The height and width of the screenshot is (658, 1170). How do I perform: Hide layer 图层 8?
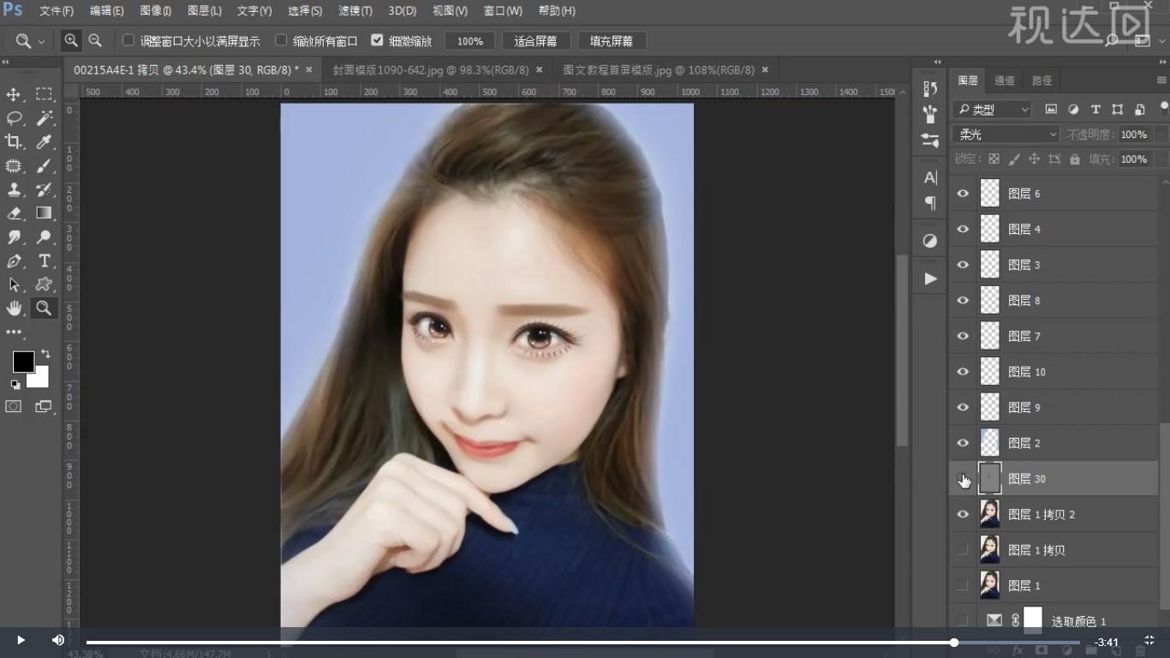(x=963, y=301)
